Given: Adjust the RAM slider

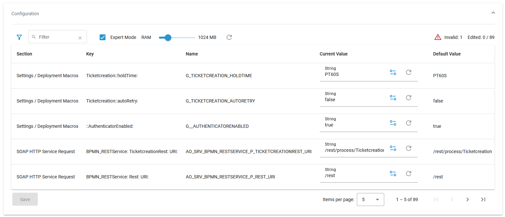Looking at the screenshot, I should 168,38.
